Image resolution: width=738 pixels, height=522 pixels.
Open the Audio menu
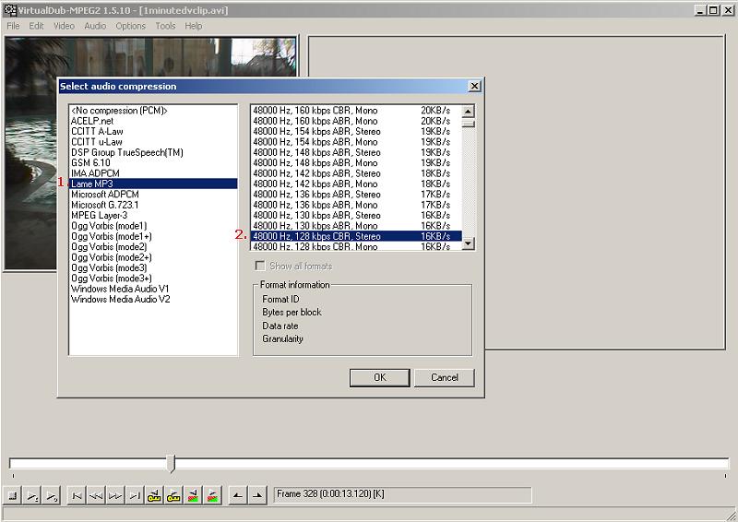click(x=95, y=26)
